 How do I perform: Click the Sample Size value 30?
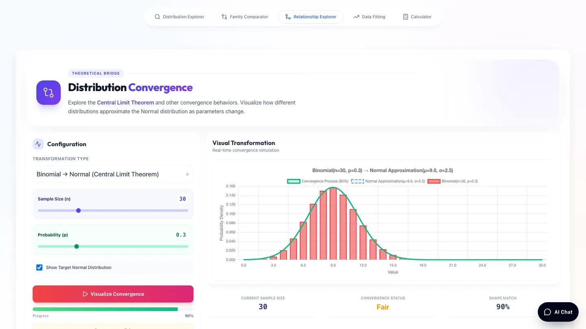pyautogui.click(x=182, y=199)
